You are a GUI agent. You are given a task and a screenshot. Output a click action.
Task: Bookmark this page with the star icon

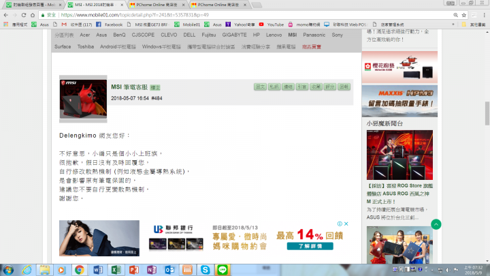[x=464, y=15]
